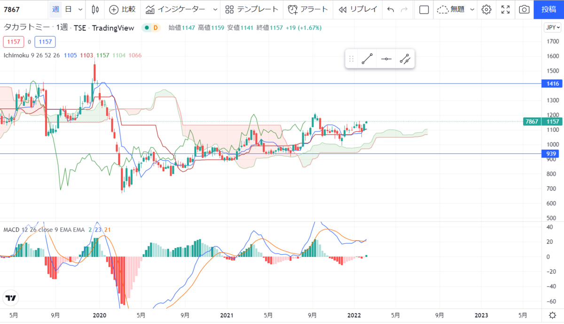Open the テンプレート indicator templates

[252, 9]
